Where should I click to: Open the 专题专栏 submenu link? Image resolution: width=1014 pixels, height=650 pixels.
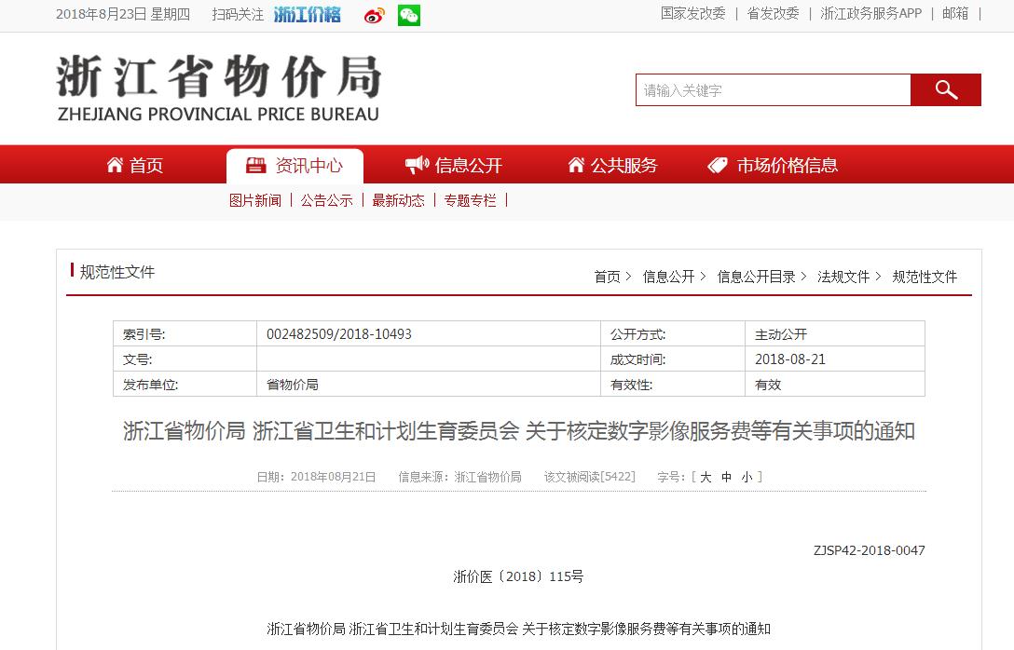pos(470,200)
